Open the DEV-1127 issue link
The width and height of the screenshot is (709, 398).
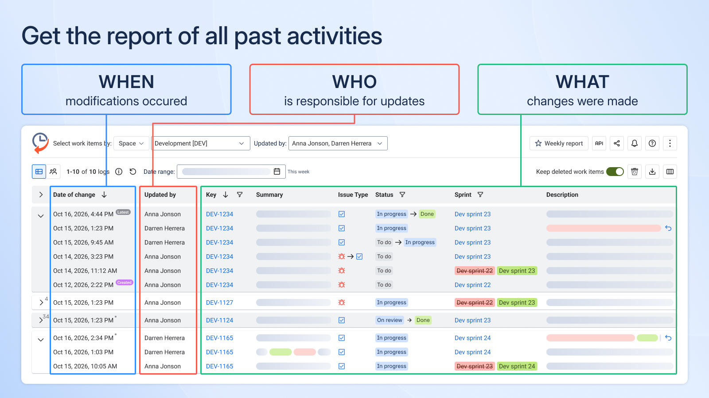(x=219, y=302)
